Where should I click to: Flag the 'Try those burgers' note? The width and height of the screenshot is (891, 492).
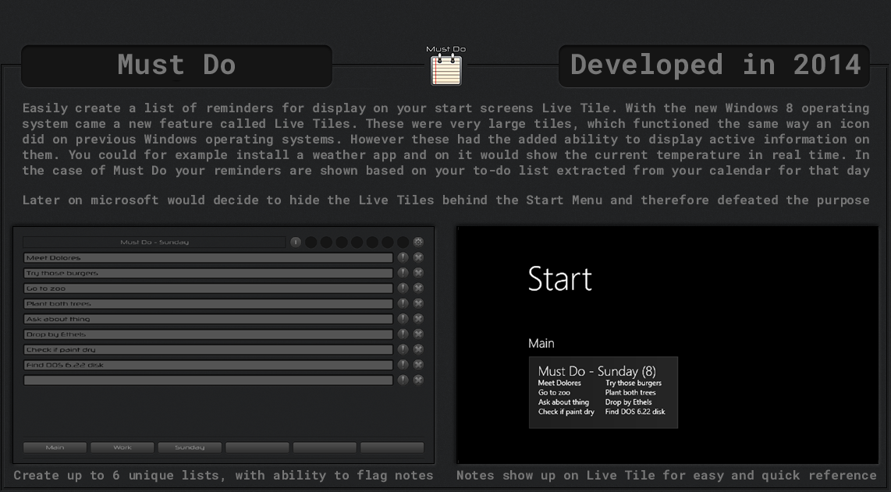(403, 273)
